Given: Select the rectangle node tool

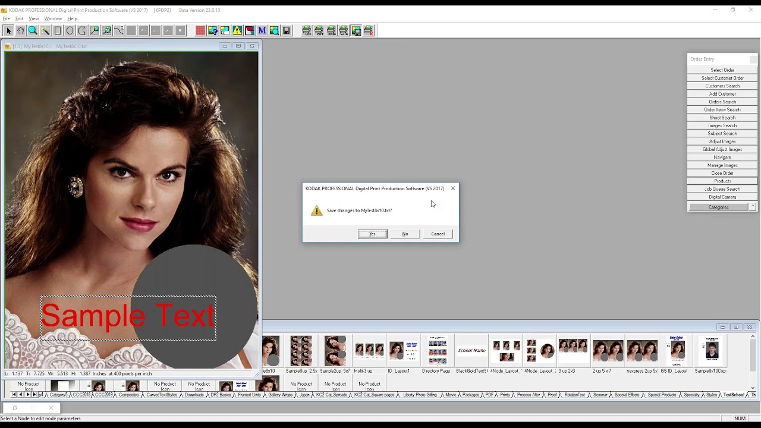Looking at the screenshot, I should (58, 30).
